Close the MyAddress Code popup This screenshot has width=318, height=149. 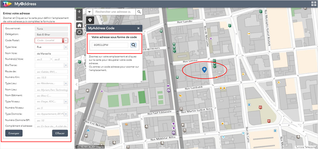point(138,28)
